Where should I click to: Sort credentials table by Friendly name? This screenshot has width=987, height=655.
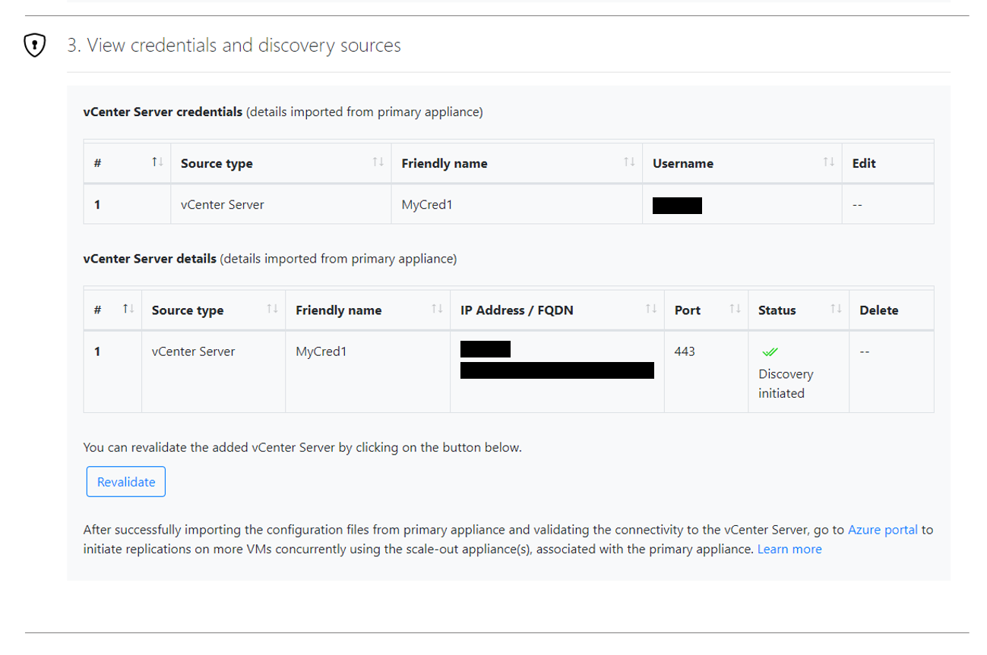click(x=629, y=162)
